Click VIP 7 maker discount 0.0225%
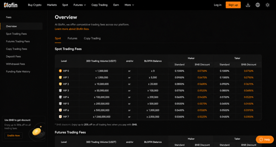 point(202,117)
